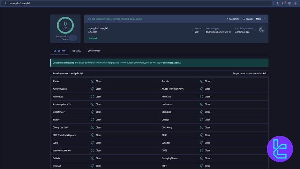Click the green check icon beside No security vendors flagged

coord(89,19)
